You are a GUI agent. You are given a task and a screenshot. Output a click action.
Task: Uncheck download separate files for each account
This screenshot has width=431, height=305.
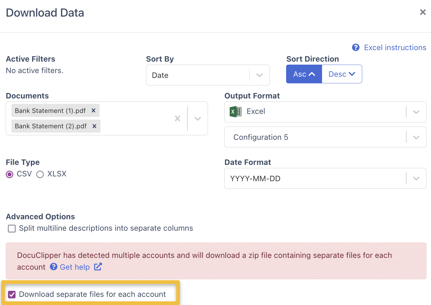click(12, 294)
